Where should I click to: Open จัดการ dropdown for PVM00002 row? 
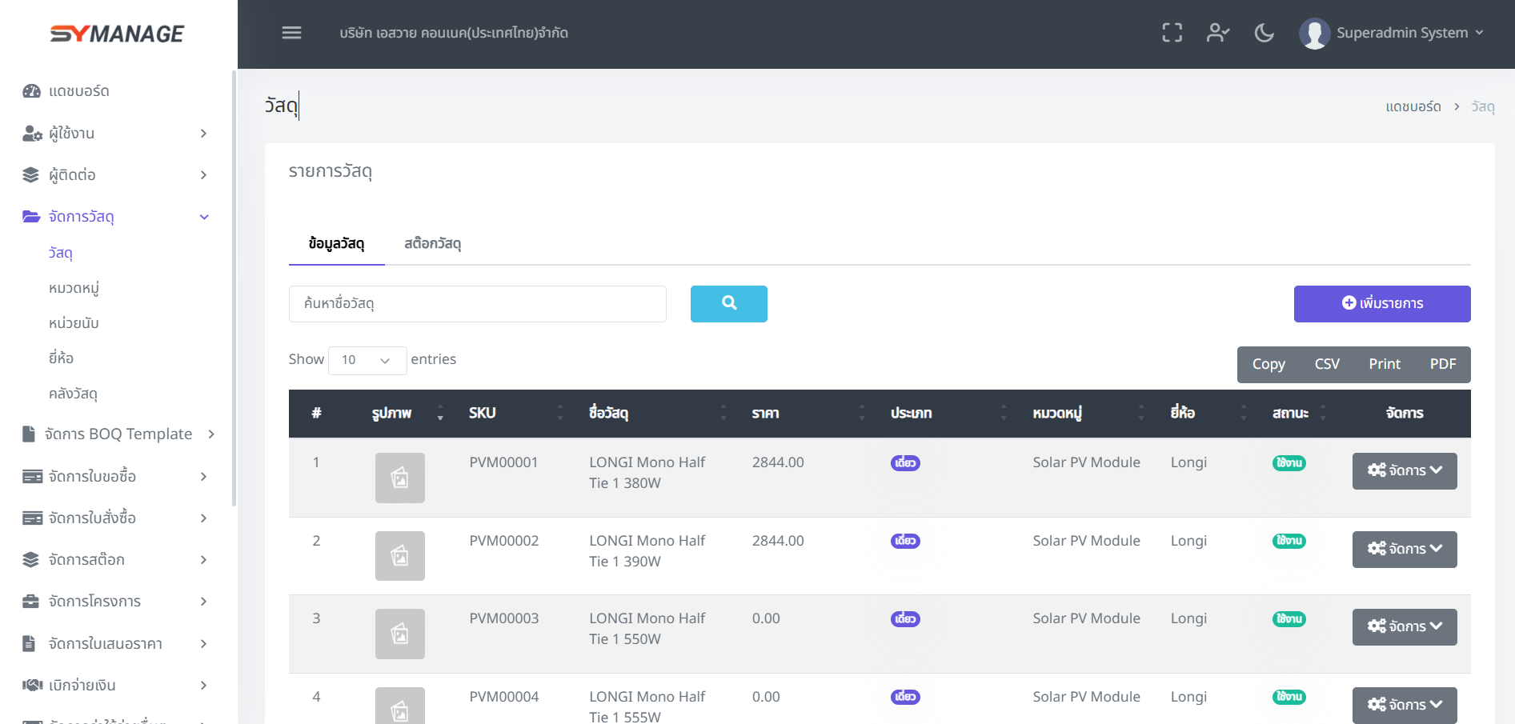pyautogui.click(x=1404, y=549)
